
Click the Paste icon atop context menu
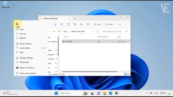[17, 23]
